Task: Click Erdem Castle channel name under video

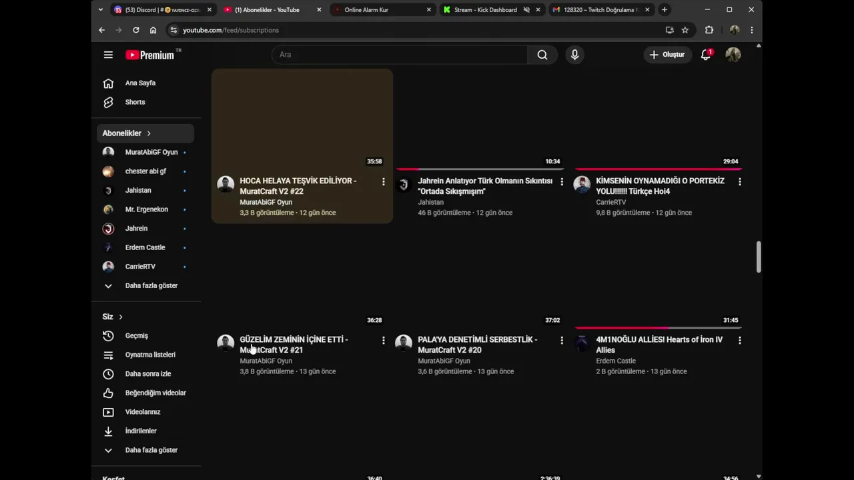Action: [x=616, y=361]
